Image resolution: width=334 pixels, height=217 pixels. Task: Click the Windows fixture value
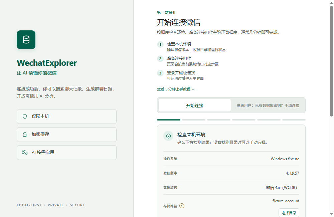(285, 159)
